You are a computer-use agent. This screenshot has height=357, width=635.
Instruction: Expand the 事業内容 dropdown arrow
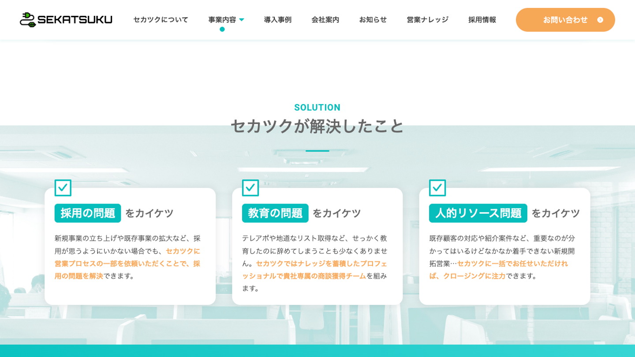pos(241,20)
